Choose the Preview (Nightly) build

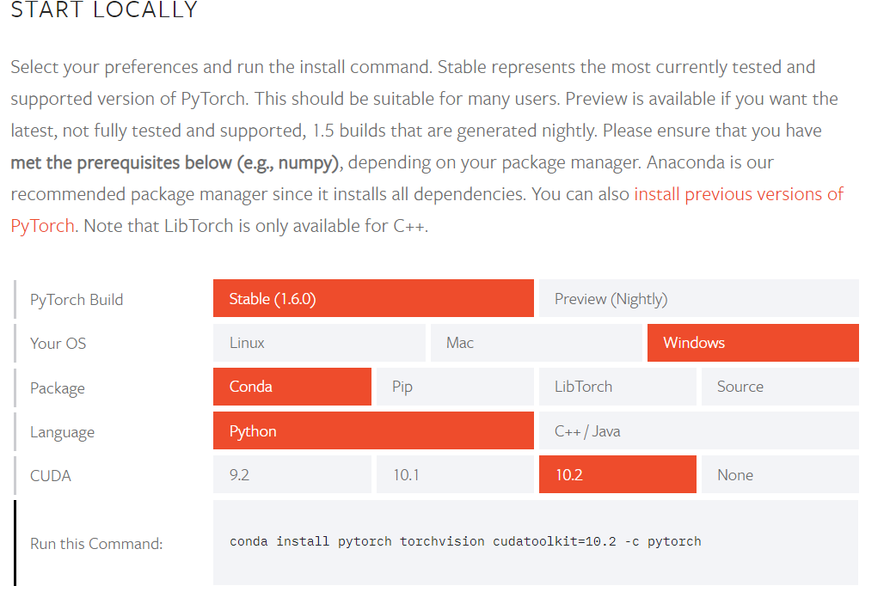(697, 299)
